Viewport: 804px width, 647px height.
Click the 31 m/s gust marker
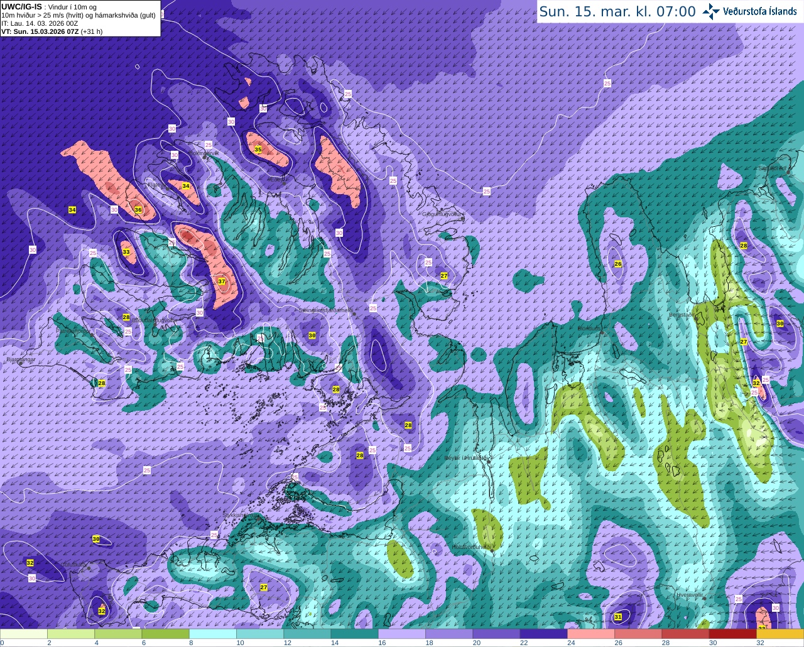coord(618,617)
